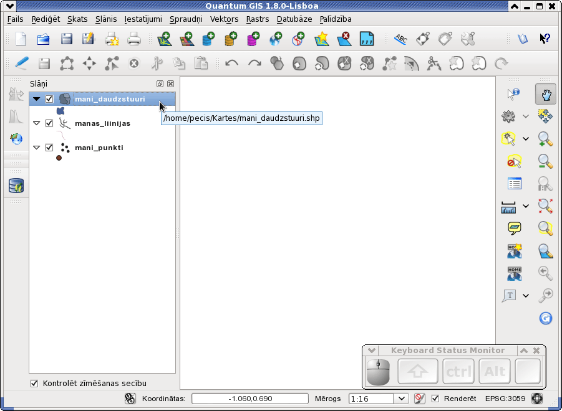Click the Labeling ABC icon

[x=400, y=39]
